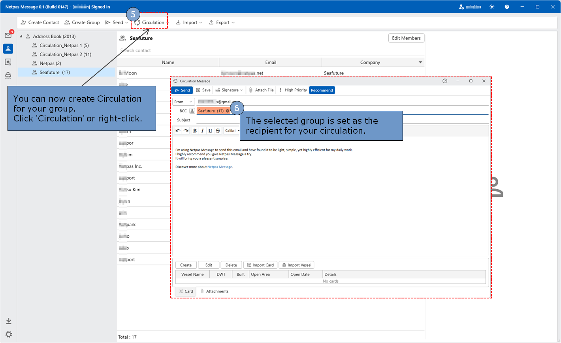Undo last edit in message editor
The height and width of the screenshot is (343, 561).
[x=178, y=130]
